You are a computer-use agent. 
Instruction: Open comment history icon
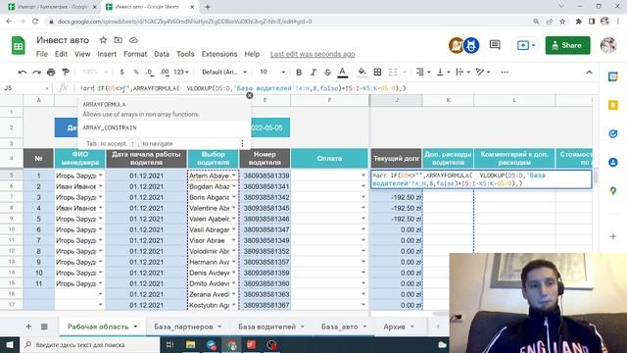(495, 45)
